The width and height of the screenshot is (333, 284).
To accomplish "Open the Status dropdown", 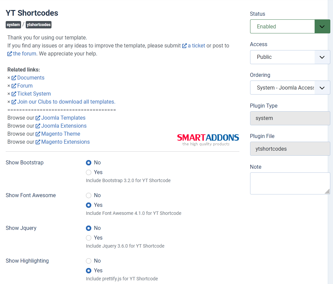I will (290, 26).
